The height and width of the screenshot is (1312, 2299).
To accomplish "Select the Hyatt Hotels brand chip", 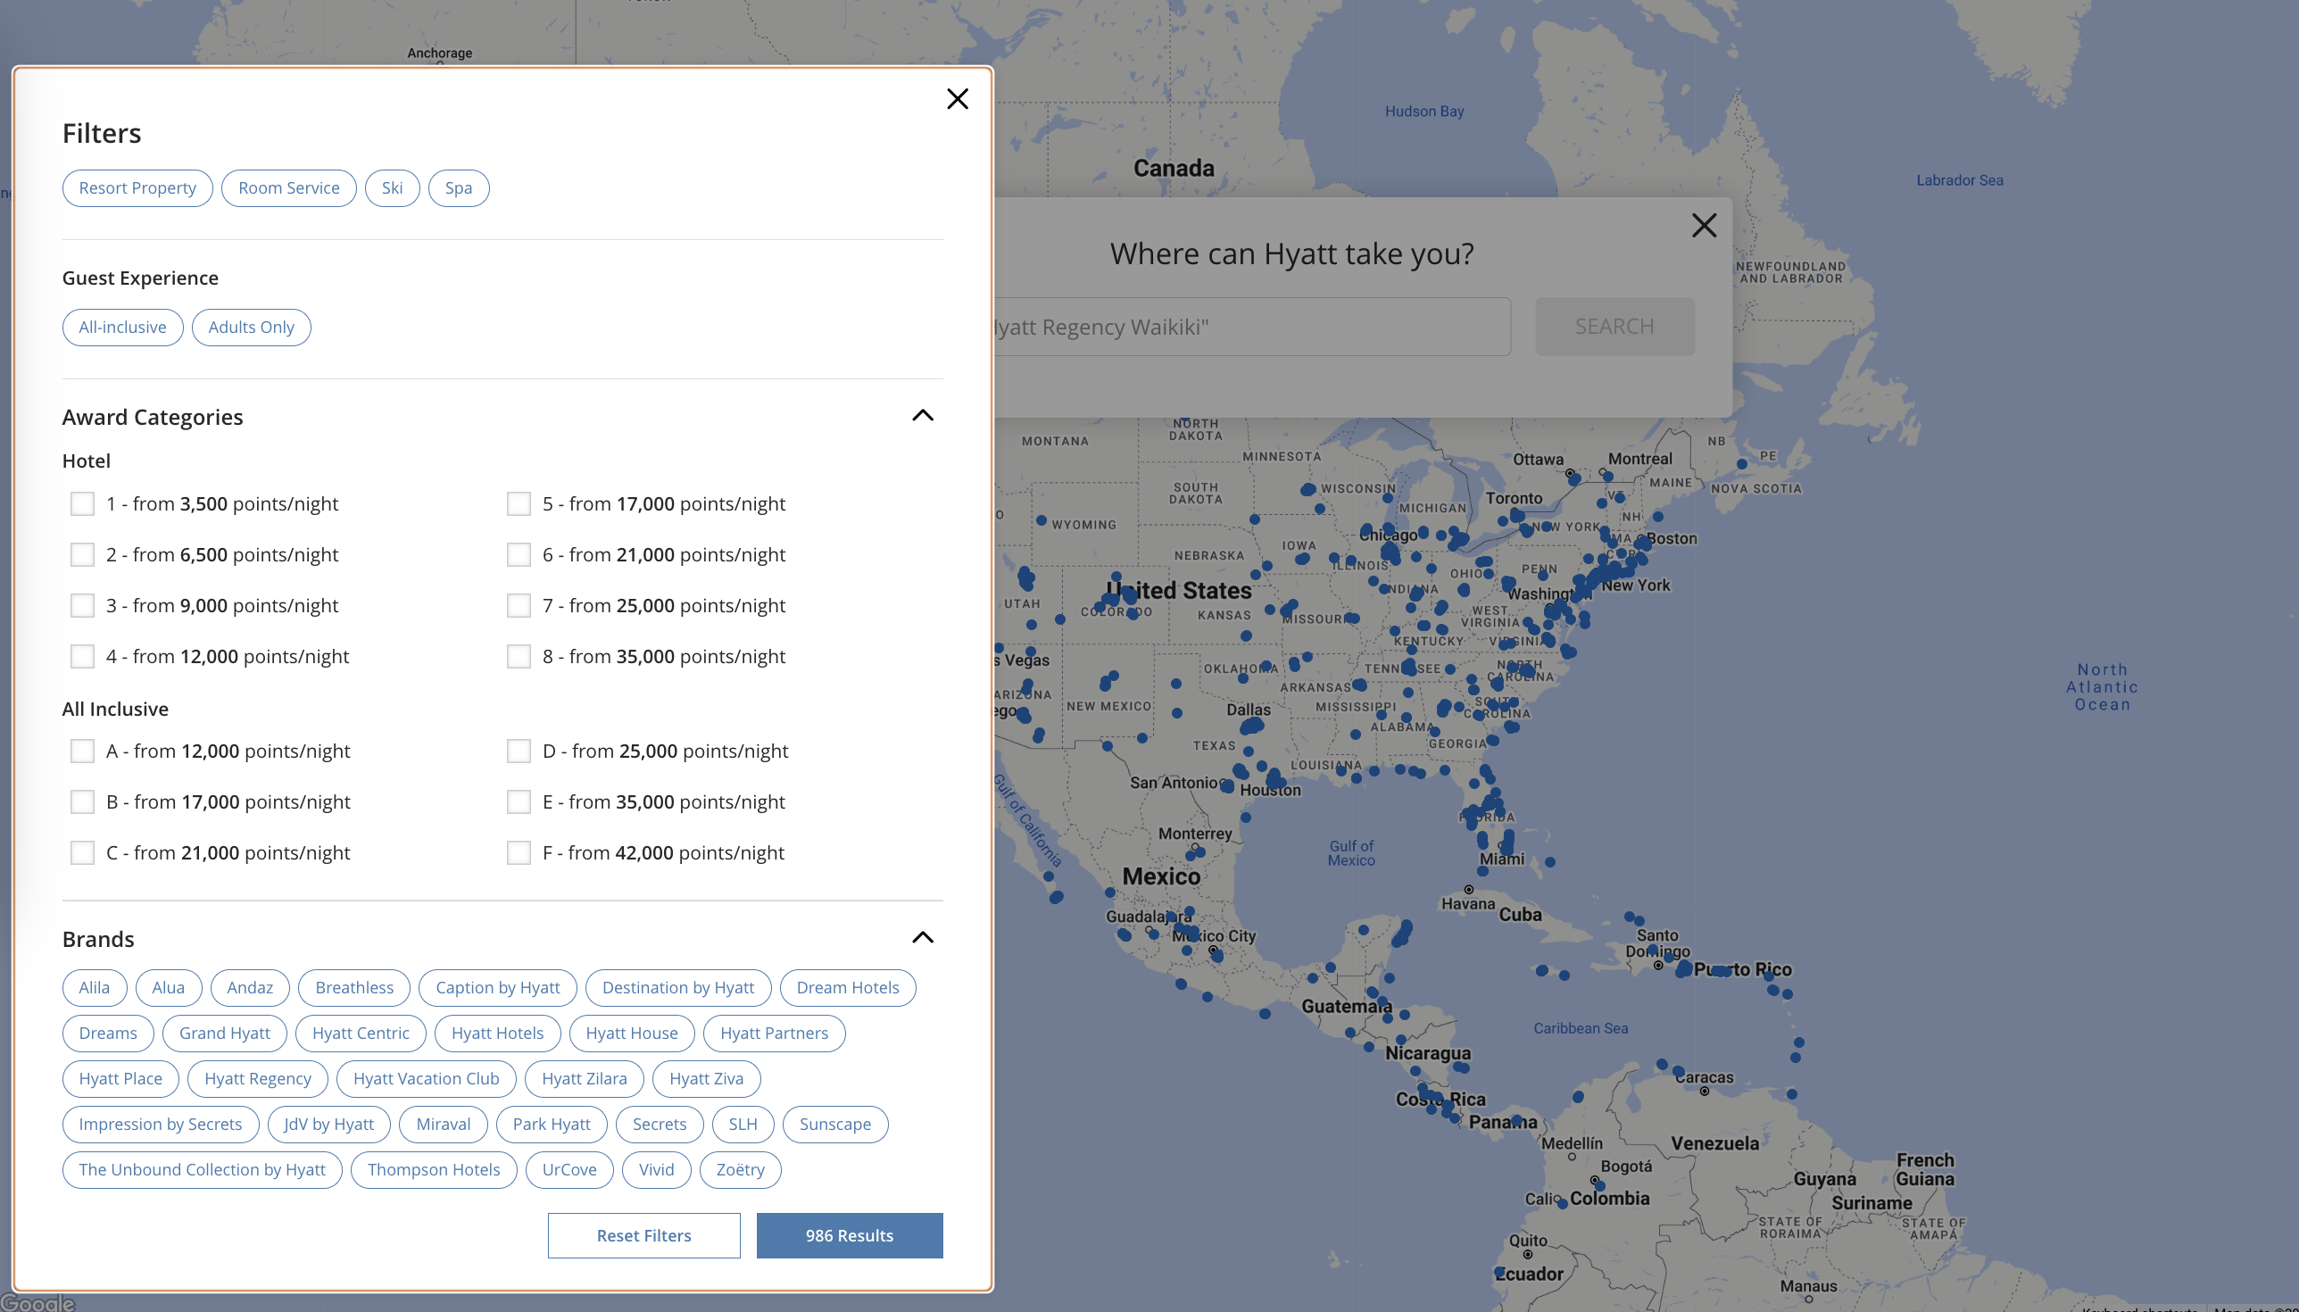I will 497,1034.
